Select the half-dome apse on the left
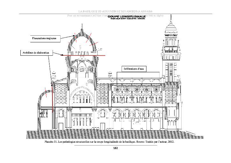The width and height of the screenshot is (231, 163). coord(45,96)
